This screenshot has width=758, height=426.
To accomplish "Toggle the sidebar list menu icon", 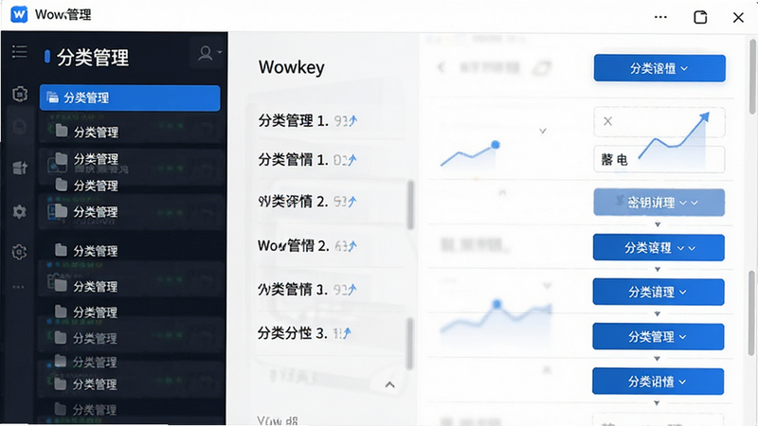I will click(x=20, y=51).
